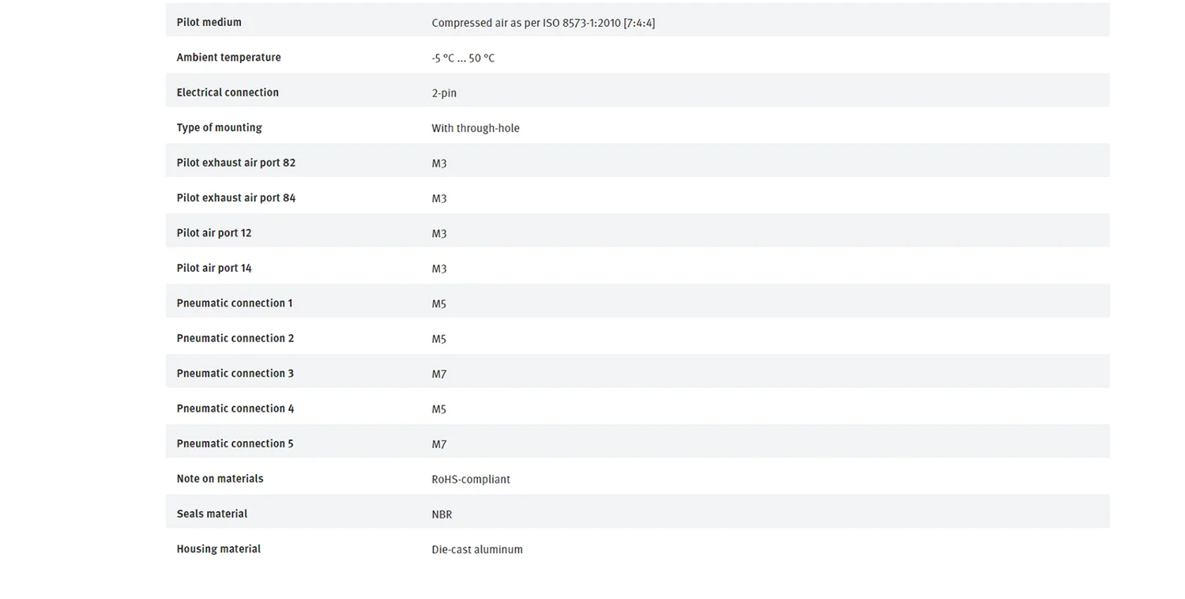This screenshot has width=1185, height=599.
Task: Click the Type of mounting label
Action: [219, 128]
